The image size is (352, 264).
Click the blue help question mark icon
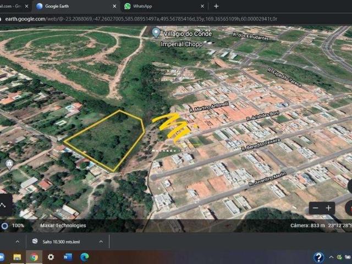point(318,257)
